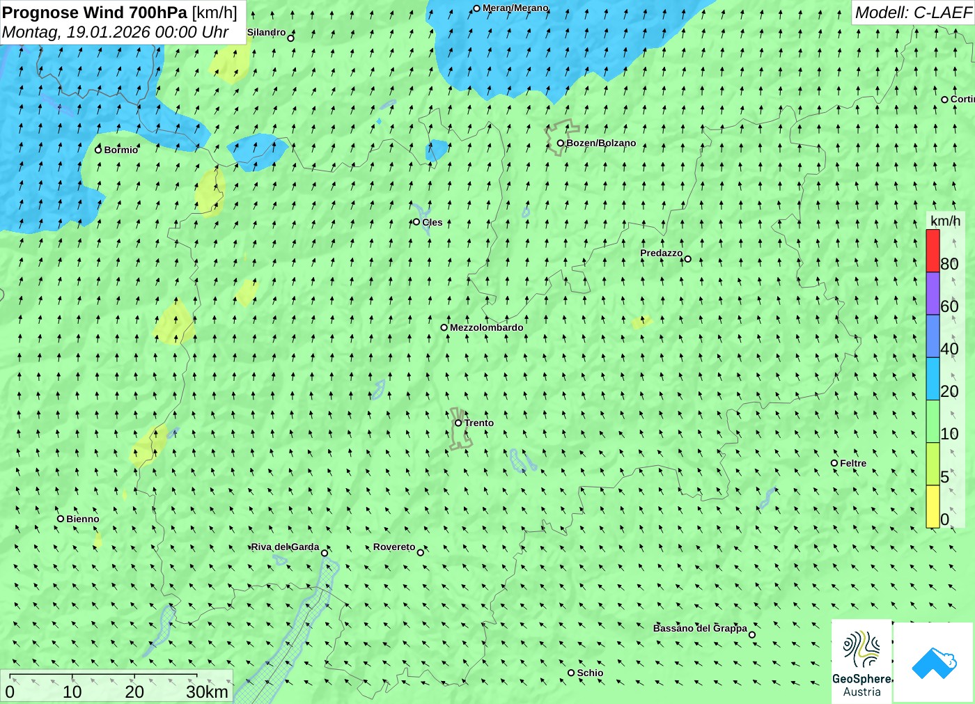
Task: Click the Bienno location marker
Action: click(x=61, y=519)
